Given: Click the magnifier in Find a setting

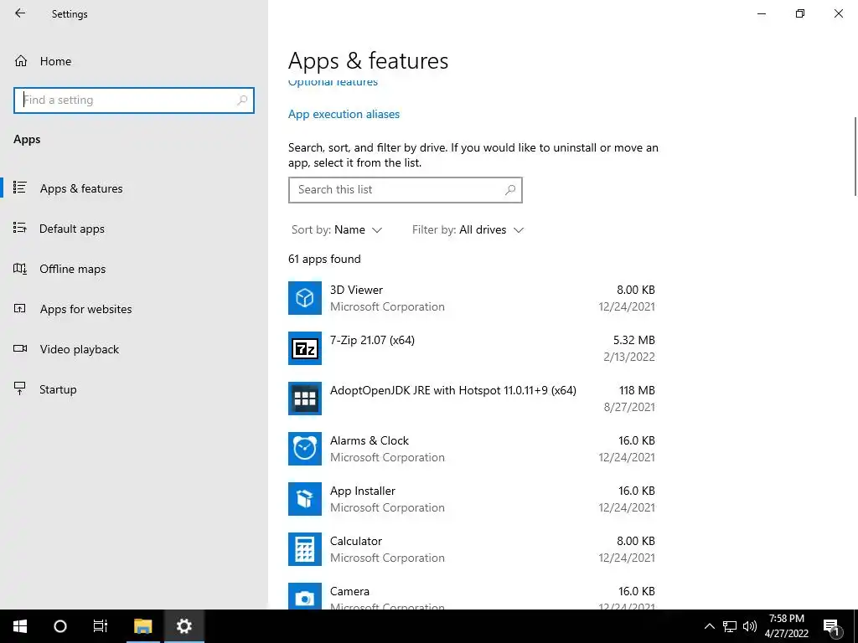Looking at the screenshot, I should tap(242, 100).
